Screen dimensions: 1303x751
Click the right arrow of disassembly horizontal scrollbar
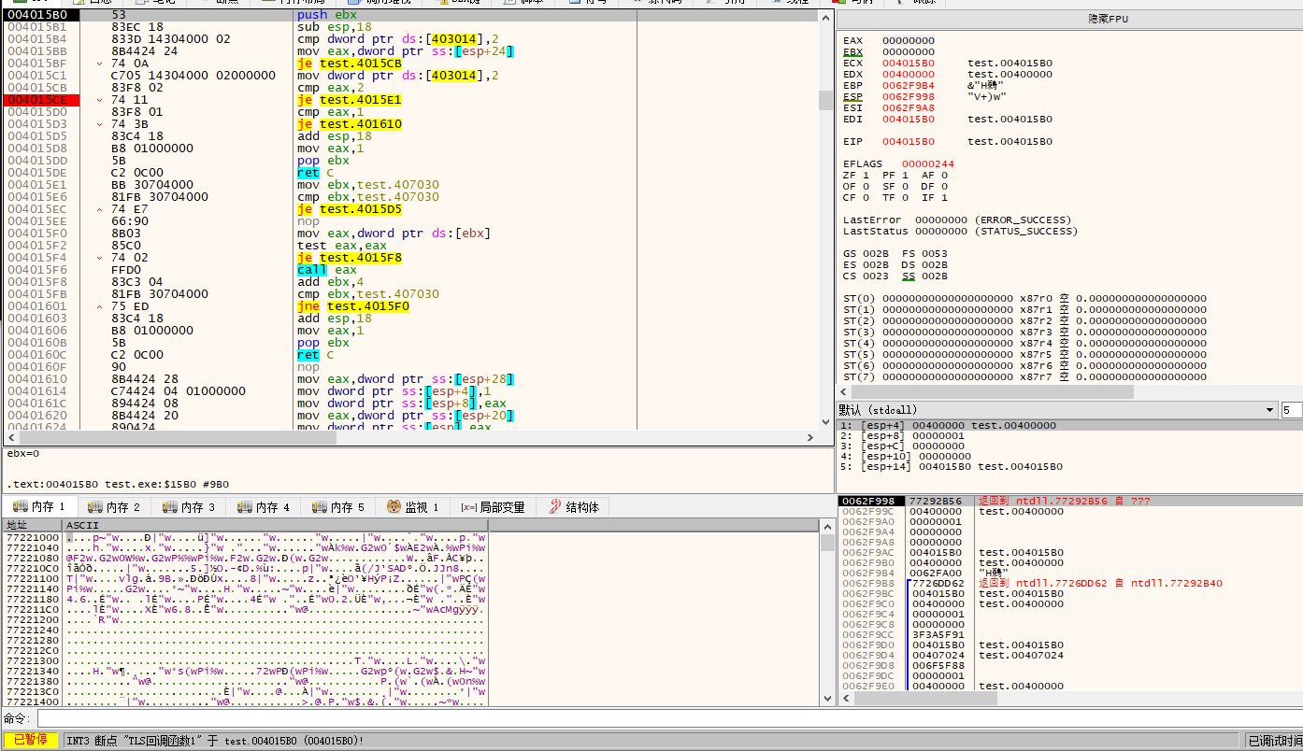pos(809,437)
